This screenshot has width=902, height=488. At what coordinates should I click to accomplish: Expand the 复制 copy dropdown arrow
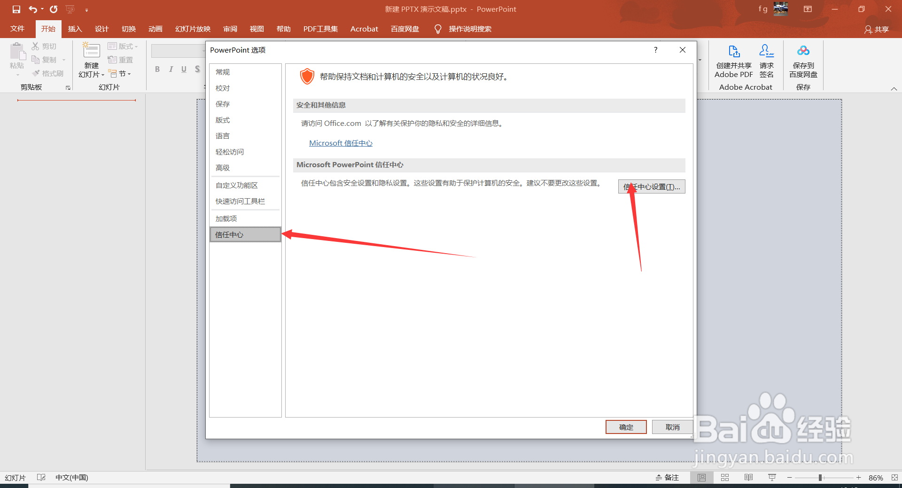64,60
